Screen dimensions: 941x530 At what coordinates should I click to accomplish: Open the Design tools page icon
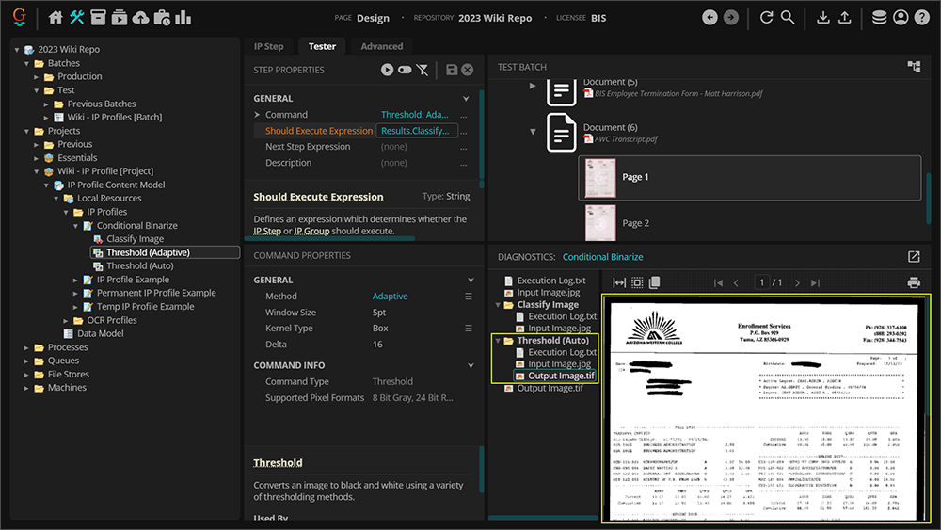pyautogui.click(x=77, y=18)
